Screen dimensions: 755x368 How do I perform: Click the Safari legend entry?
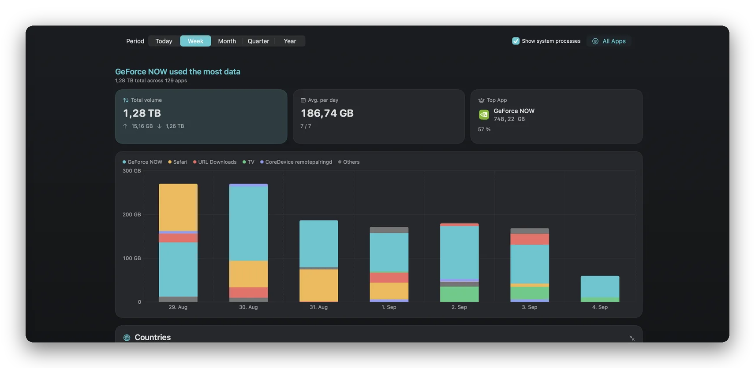pos(178,162)
